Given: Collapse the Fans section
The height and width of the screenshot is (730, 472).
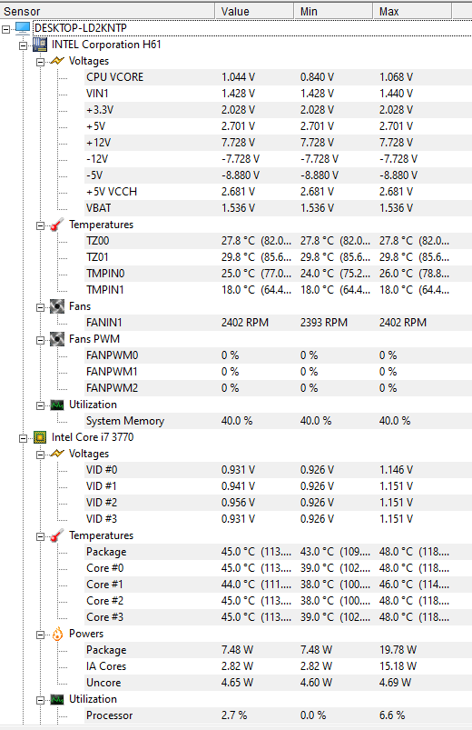Looking at the screenshot, I should (41, 307).
